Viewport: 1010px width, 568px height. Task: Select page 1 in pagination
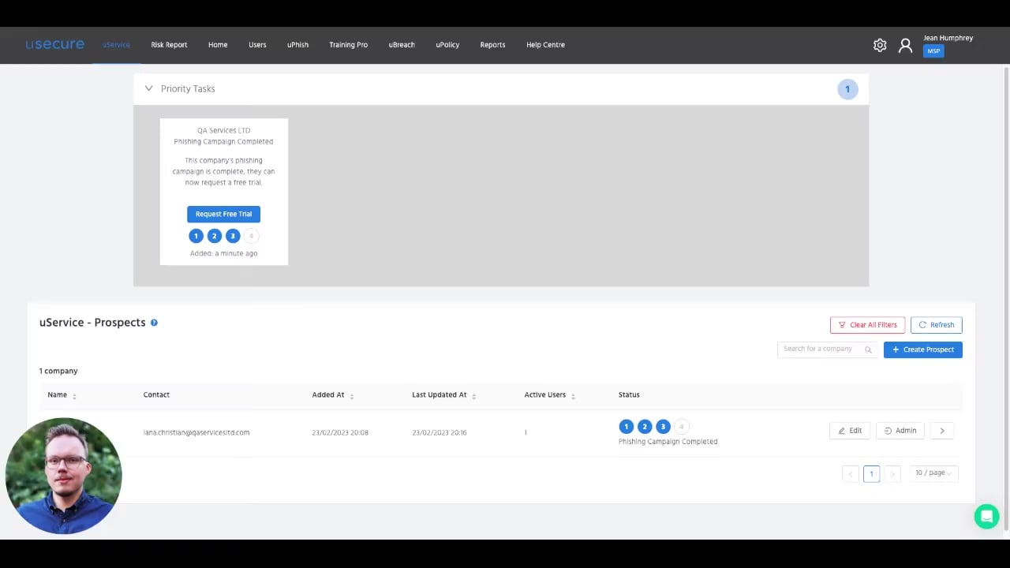[871, 474]
